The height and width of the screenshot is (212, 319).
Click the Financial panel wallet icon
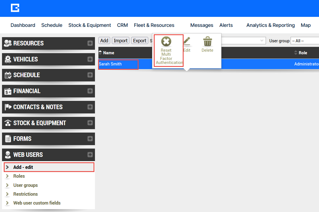8,91
